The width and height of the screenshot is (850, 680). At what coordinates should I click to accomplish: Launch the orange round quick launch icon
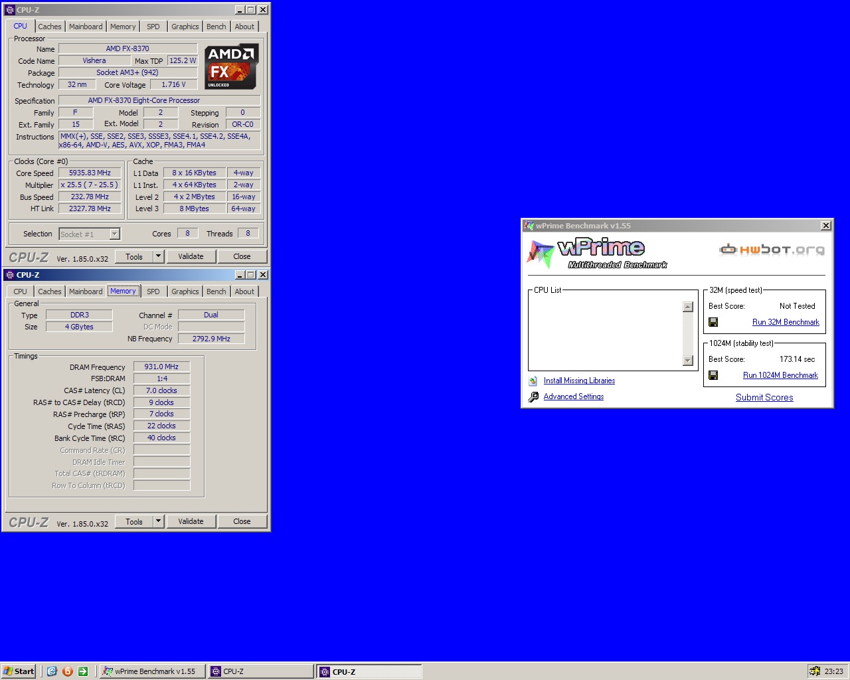pos(67,671)
